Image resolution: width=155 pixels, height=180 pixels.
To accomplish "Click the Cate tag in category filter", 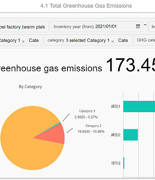I will [x=123, y=40].
